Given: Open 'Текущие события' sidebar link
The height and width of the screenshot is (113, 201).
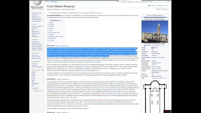Looking at the screenshot, I should pyautogui.click(x=36, y=21).
